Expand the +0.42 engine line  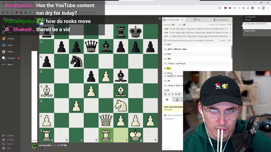(x=230, y=33)
